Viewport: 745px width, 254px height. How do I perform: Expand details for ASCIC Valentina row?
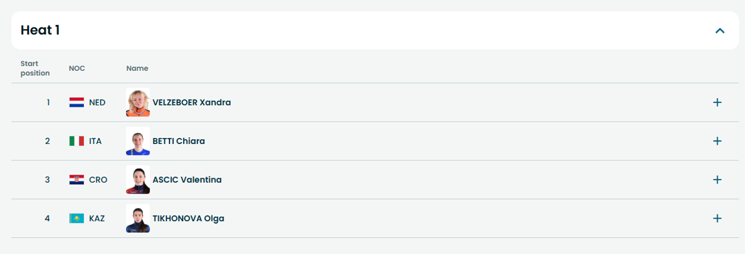[x=717, y=179]
